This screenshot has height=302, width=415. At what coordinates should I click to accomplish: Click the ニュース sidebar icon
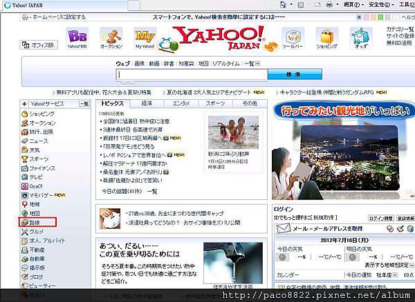[x=25, y=141]
